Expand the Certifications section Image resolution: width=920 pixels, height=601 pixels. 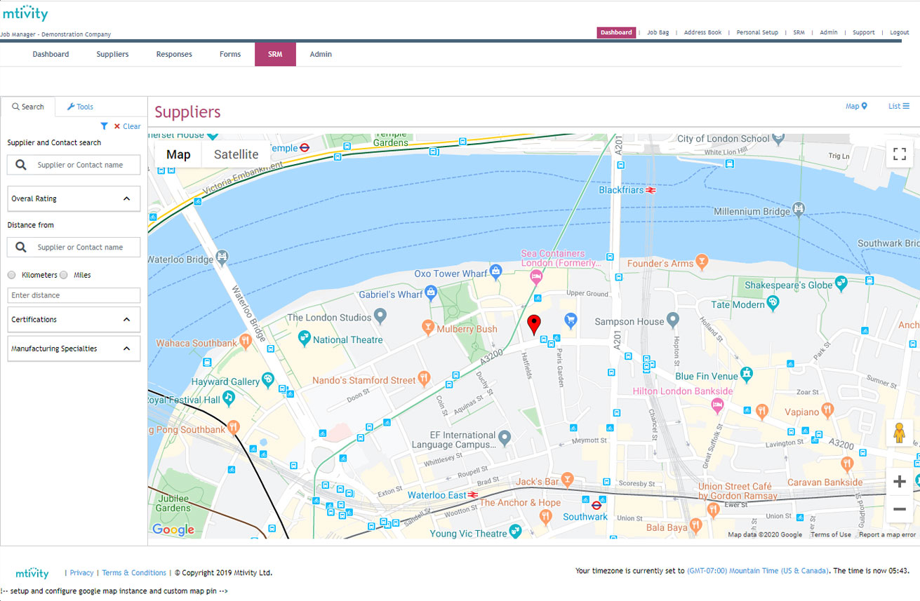(x=74, y=319)
